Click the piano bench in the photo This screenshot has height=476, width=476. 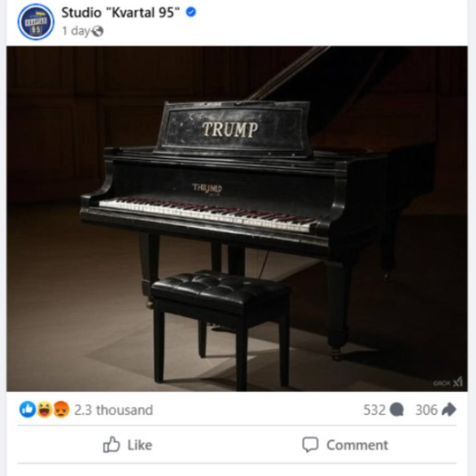221,328
